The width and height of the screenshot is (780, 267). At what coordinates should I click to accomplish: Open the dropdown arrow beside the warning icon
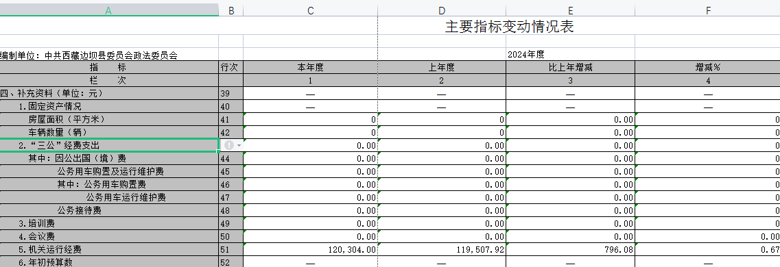pos(239,145)
